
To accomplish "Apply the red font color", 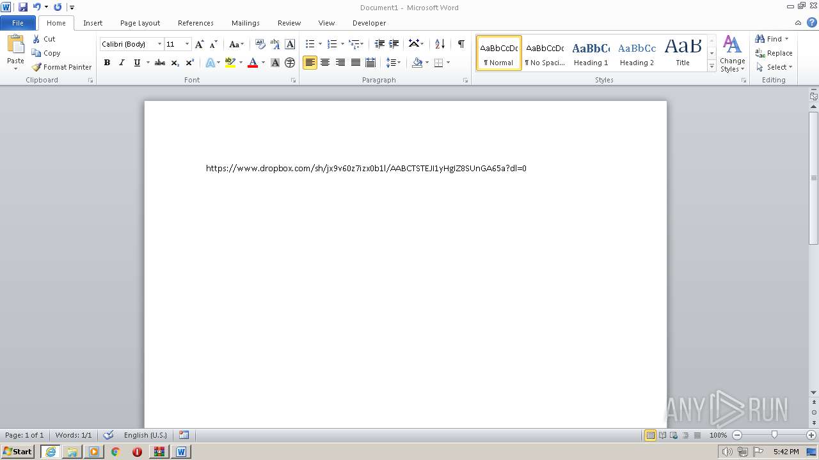I will point(253,63).
